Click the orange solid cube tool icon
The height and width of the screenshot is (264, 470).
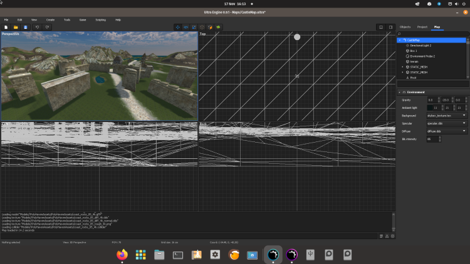pos(210,28)
